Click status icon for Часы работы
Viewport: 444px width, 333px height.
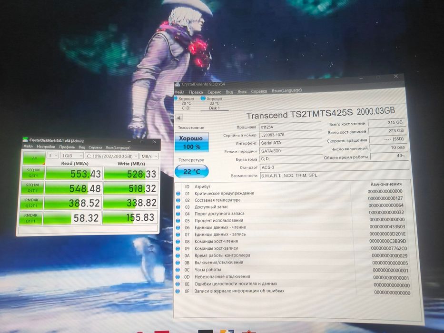point(178,270)
